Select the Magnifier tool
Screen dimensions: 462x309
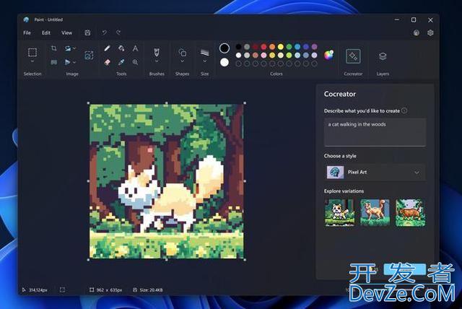(135, 62)
